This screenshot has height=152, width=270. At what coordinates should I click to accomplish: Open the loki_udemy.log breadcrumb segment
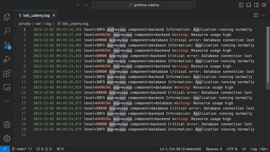tap(73, 24)
